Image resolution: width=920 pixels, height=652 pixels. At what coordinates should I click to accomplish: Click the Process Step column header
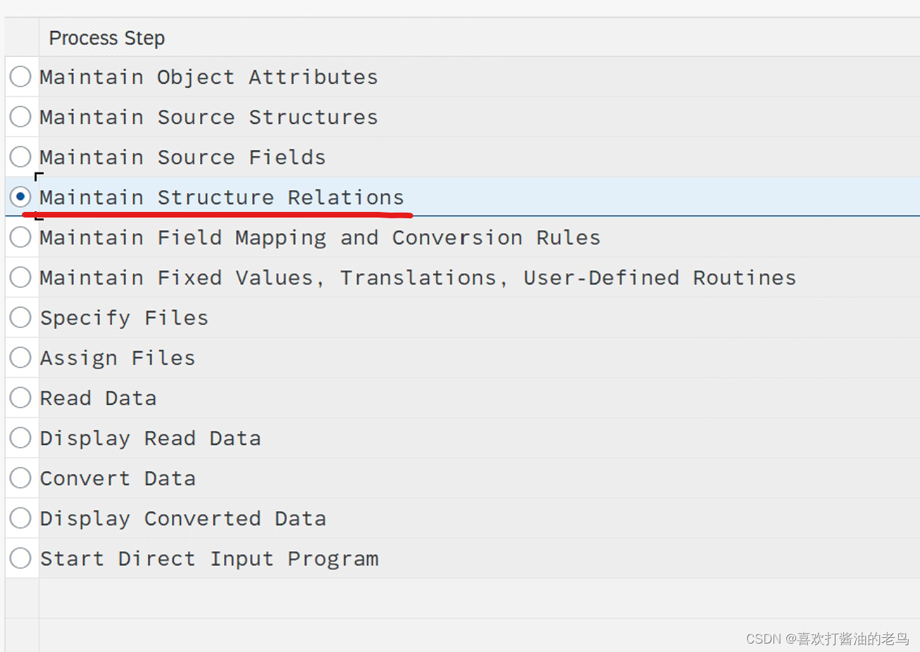106,37
